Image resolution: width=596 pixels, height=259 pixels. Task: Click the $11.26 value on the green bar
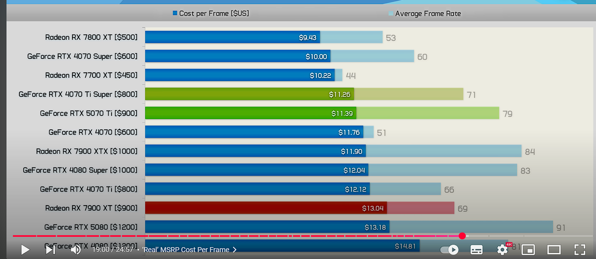pyautogui.click(x=340, y=95)
